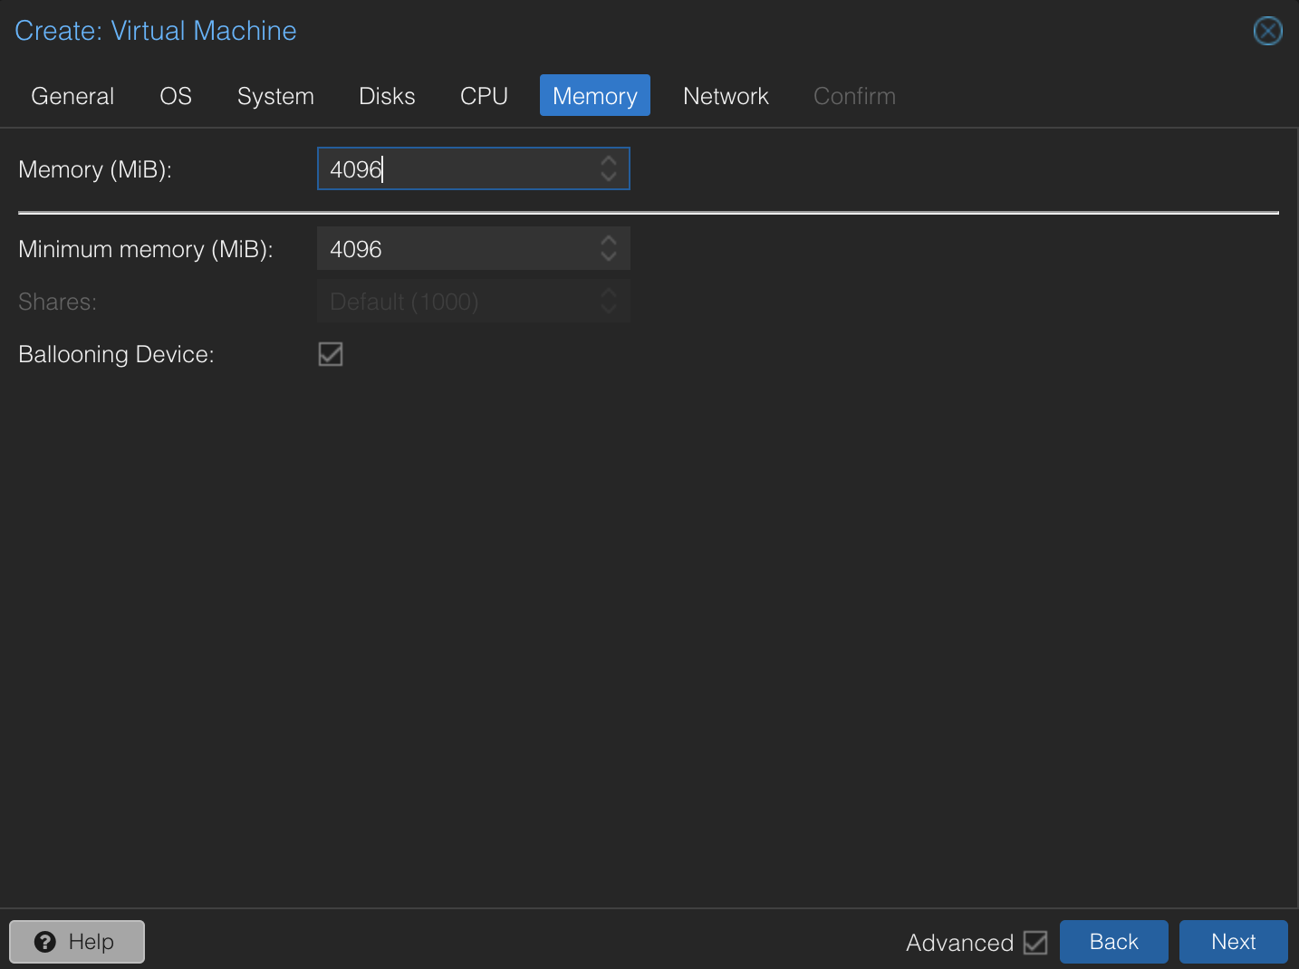
Task: Click the Back button
Action: point(1113,942)
